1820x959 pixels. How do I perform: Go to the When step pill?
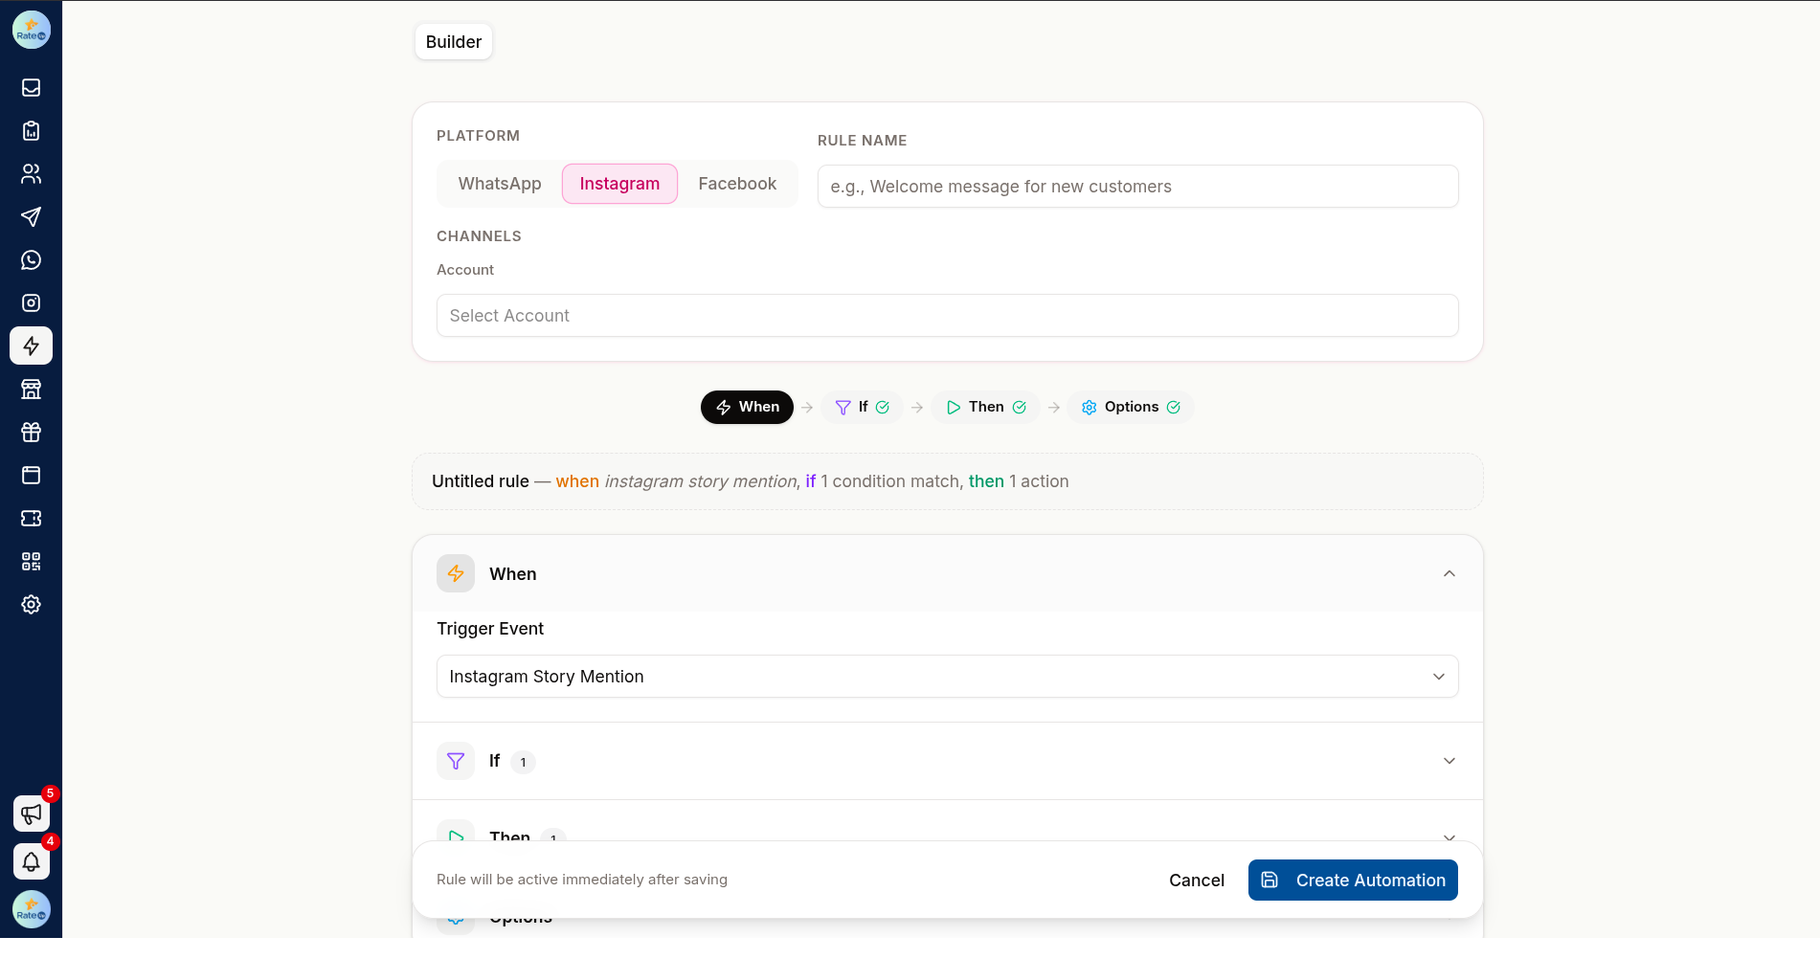747,407
